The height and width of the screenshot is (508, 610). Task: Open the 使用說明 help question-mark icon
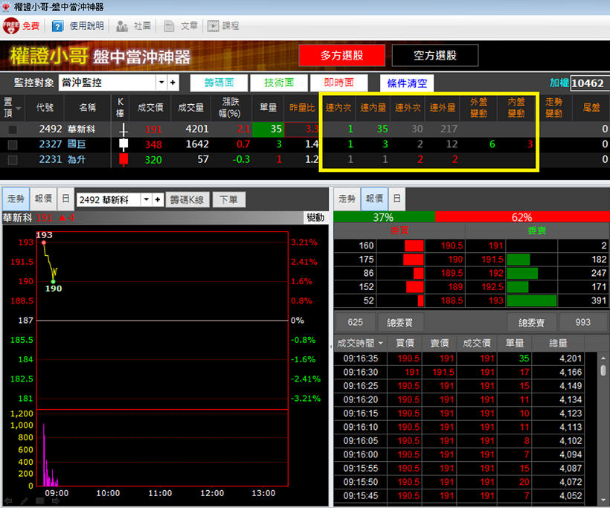(57, 26)
